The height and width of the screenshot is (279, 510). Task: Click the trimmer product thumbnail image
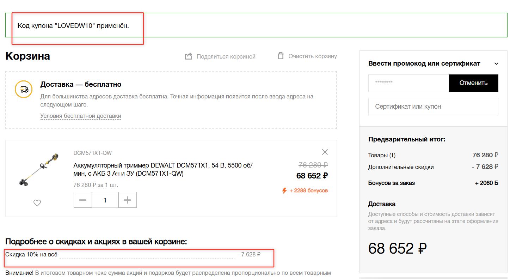point(39,170)
